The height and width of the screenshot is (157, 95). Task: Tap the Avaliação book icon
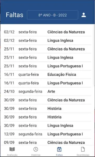12,149
